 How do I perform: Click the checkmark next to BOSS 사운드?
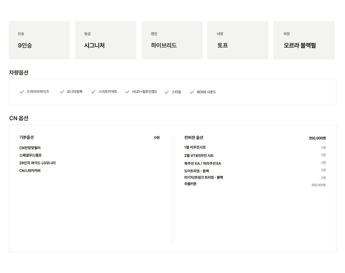point(192,92)
